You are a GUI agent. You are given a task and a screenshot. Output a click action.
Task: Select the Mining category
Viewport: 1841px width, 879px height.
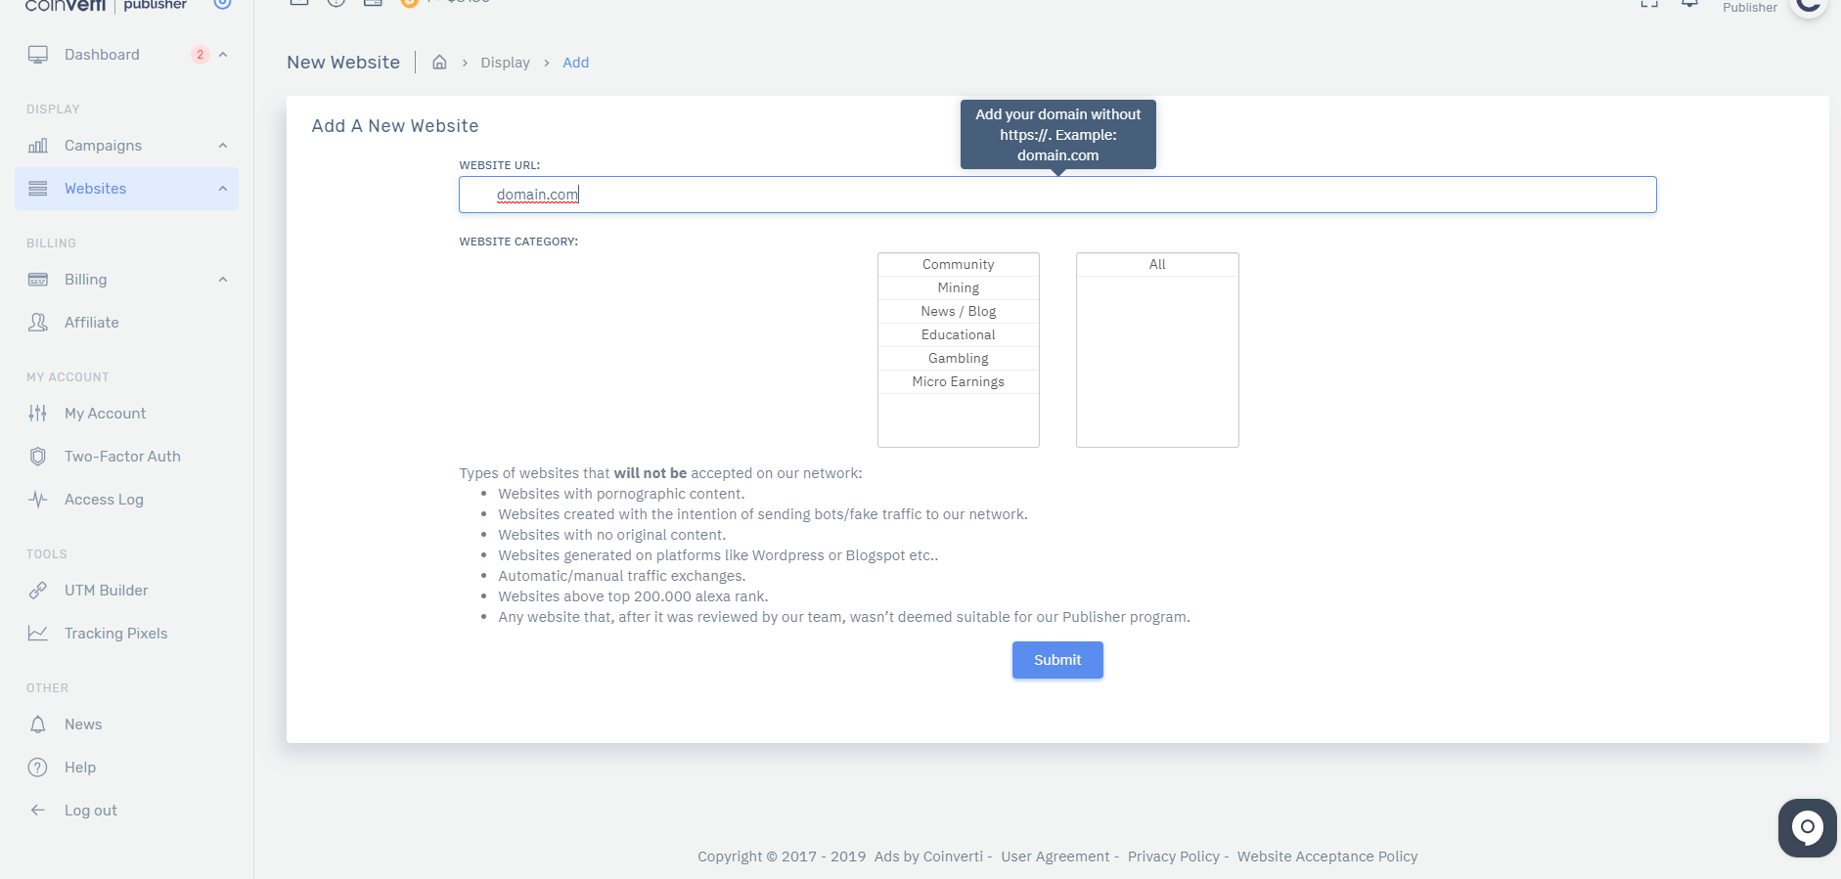(x=958, y=288)
